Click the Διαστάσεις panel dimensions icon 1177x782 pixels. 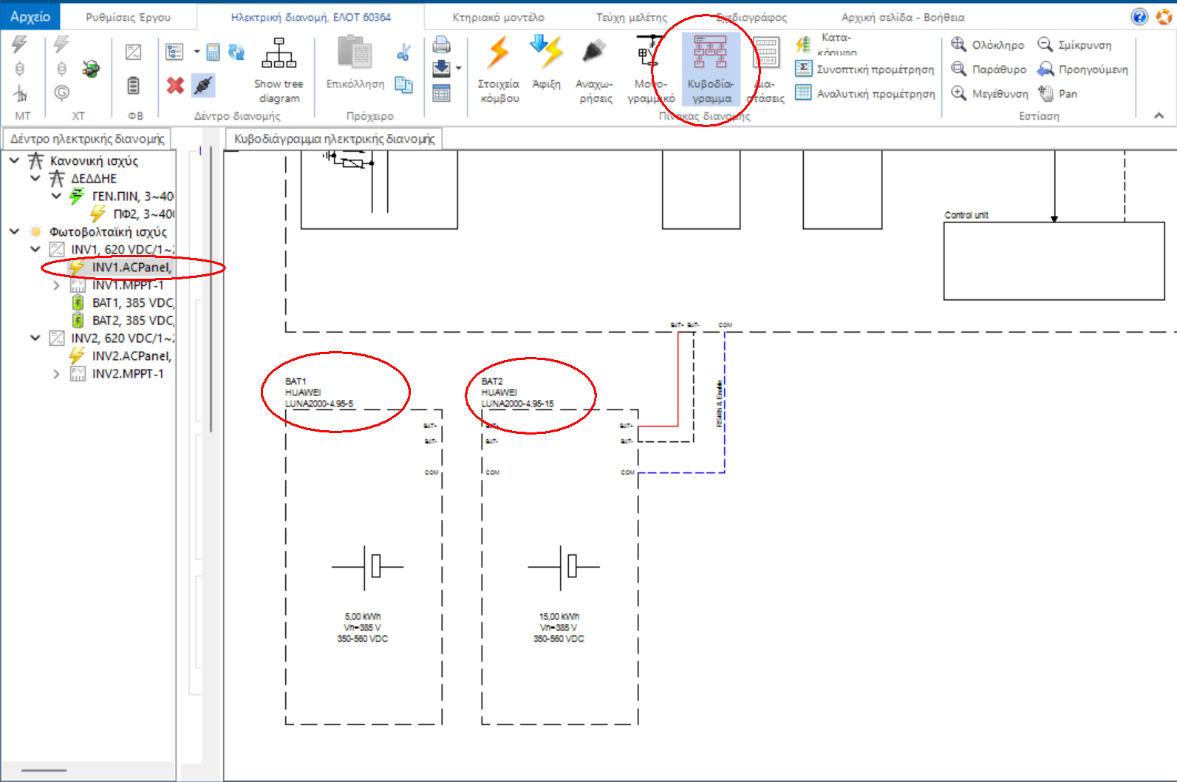765,71
